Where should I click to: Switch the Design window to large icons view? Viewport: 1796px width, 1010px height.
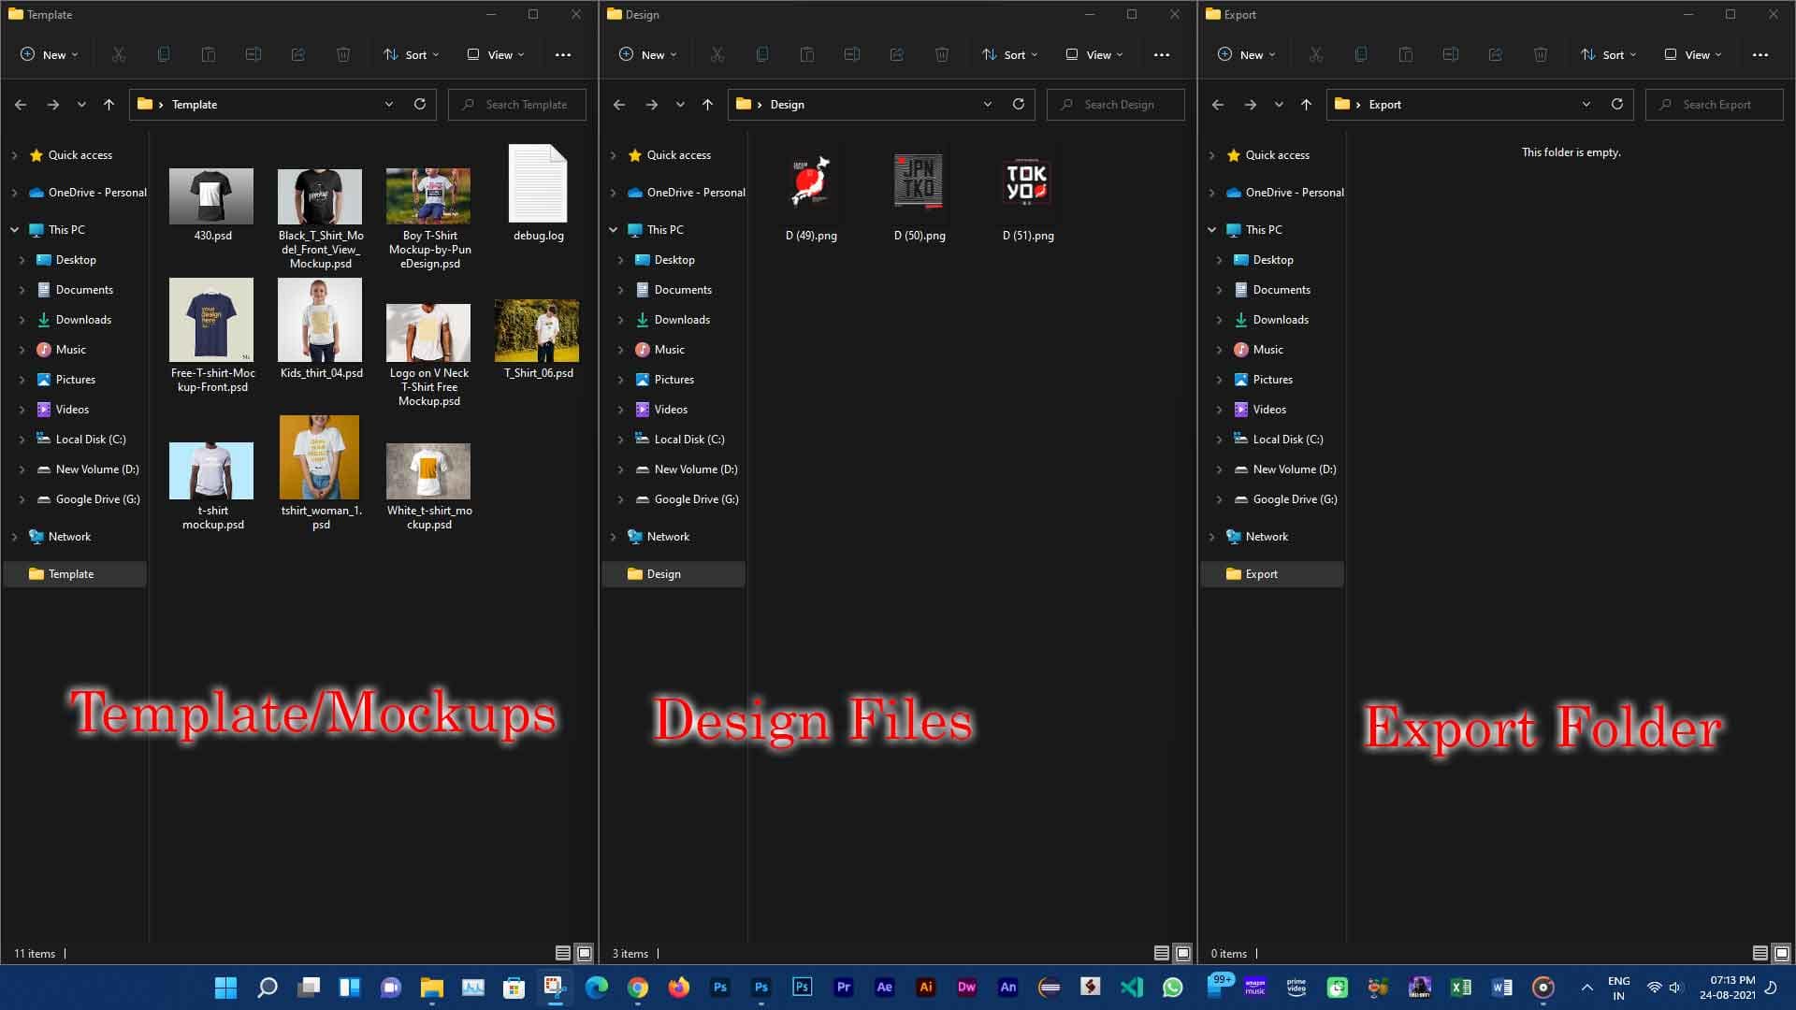[x=1180, y=952]
